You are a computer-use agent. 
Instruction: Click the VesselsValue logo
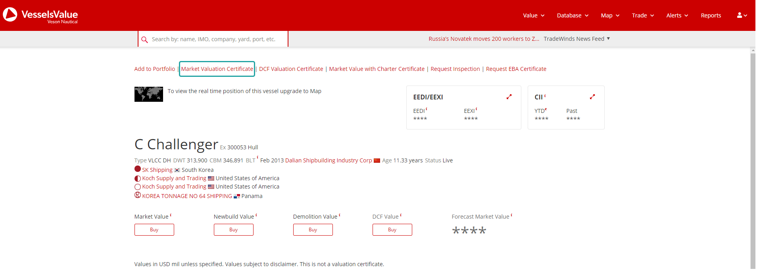(40, 15)
